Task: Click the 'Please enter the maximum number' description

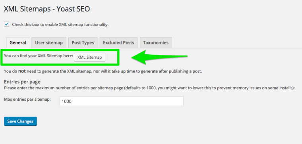Action: 149,88
